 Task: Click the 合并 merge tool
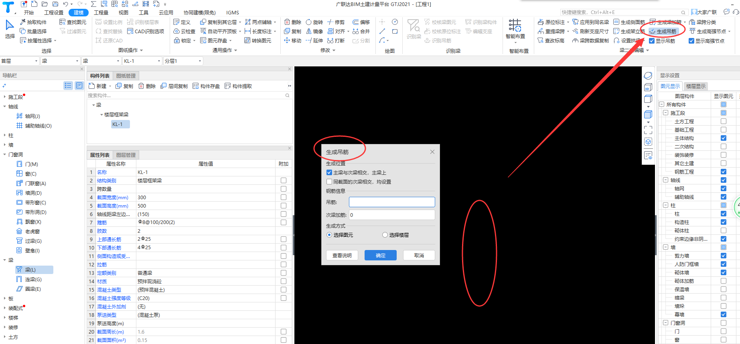point(361,31)
